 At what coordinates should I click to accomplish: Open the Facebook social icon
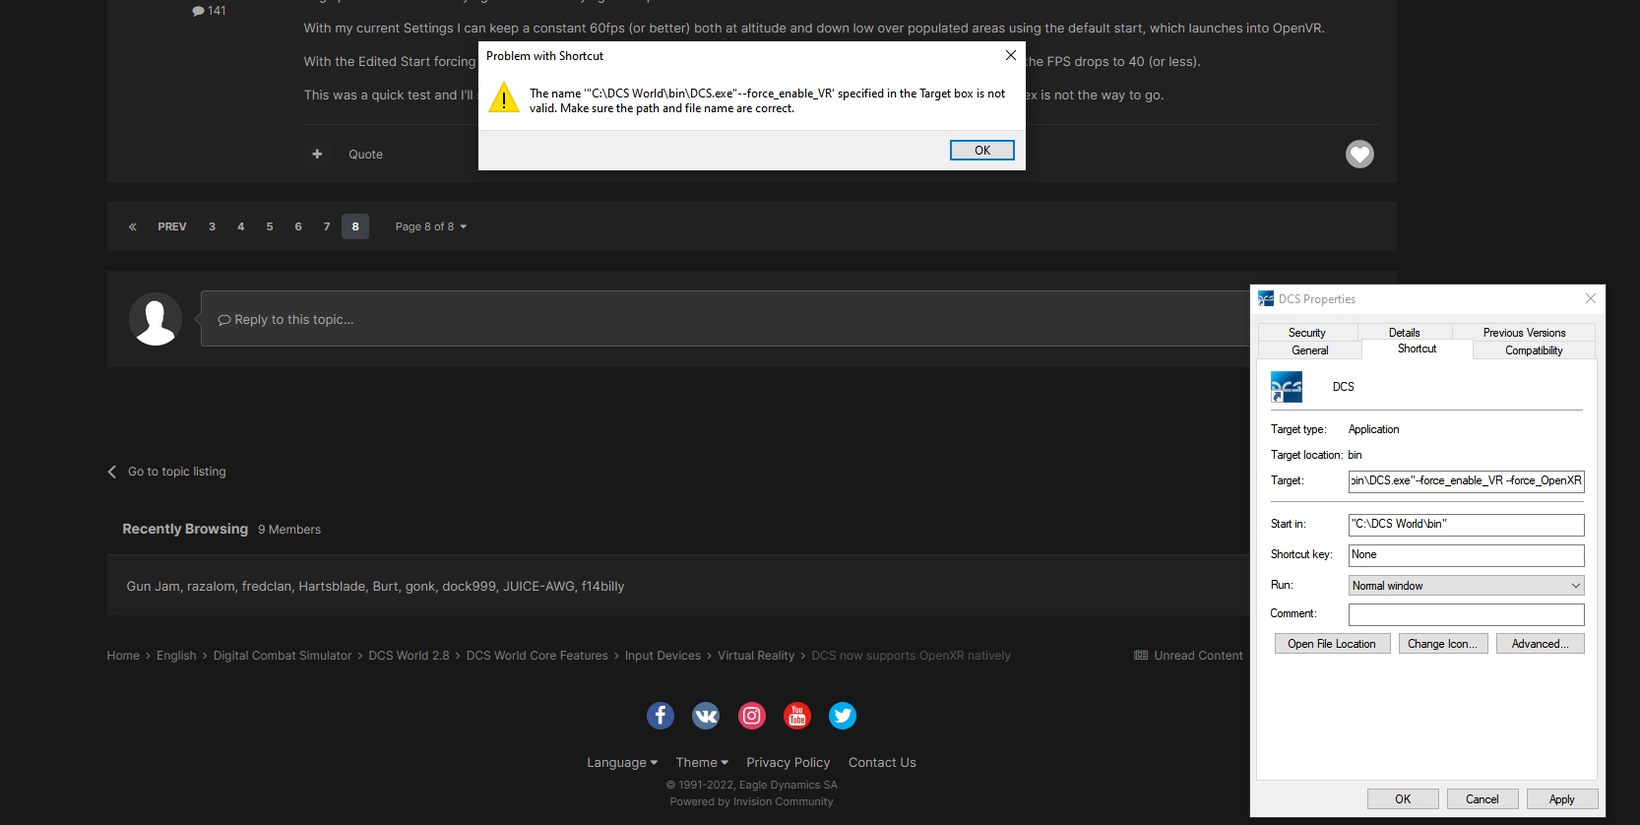click(x=661, y=716)
